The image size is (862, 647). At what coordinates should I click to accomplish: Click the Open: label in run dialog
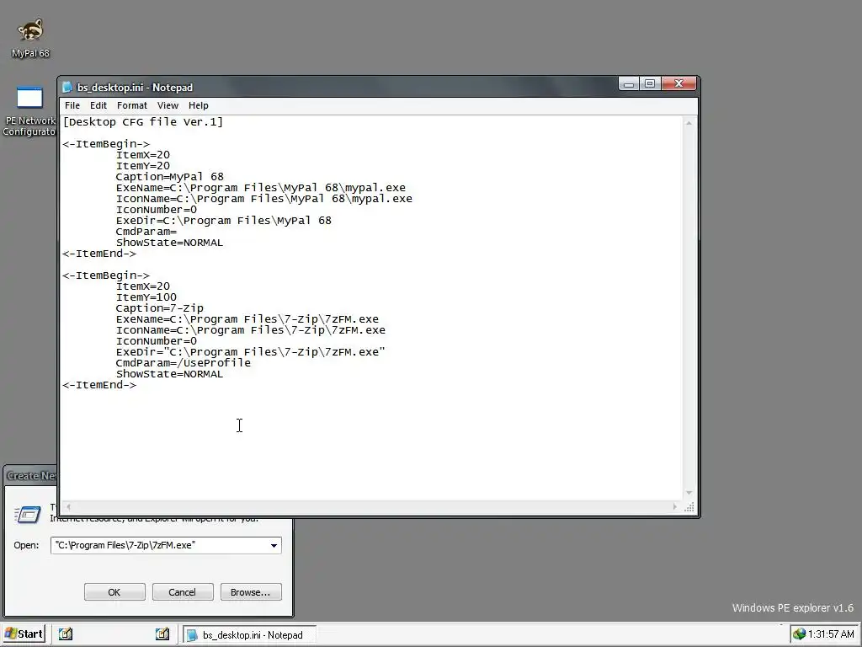coord(26,545)
